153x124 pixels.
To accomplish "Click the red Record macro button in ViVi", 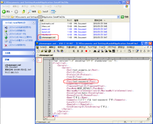I will 86,51.
